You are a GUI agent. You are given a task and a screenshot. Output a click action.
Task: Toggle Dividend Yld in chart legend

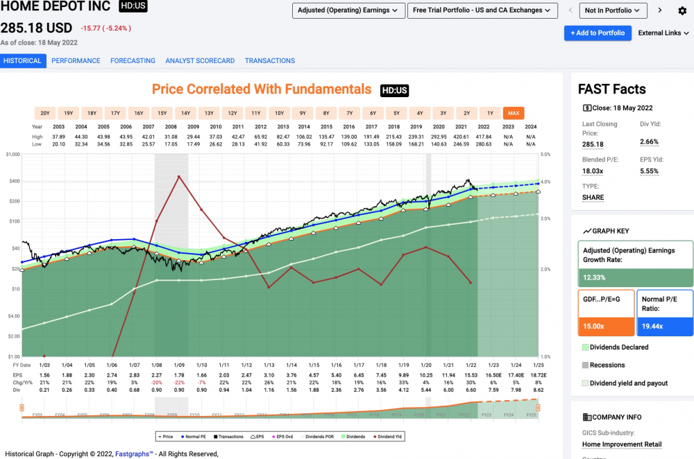(x=388, y=436)
